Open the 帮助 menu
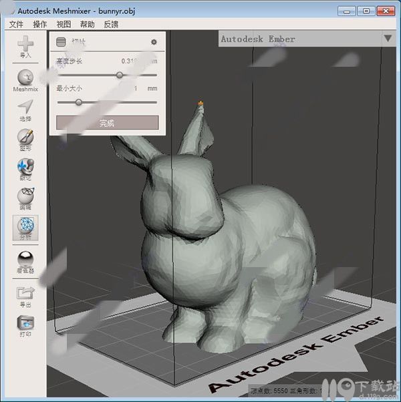This screenshot has width=401, height=402. coord(88,24)
